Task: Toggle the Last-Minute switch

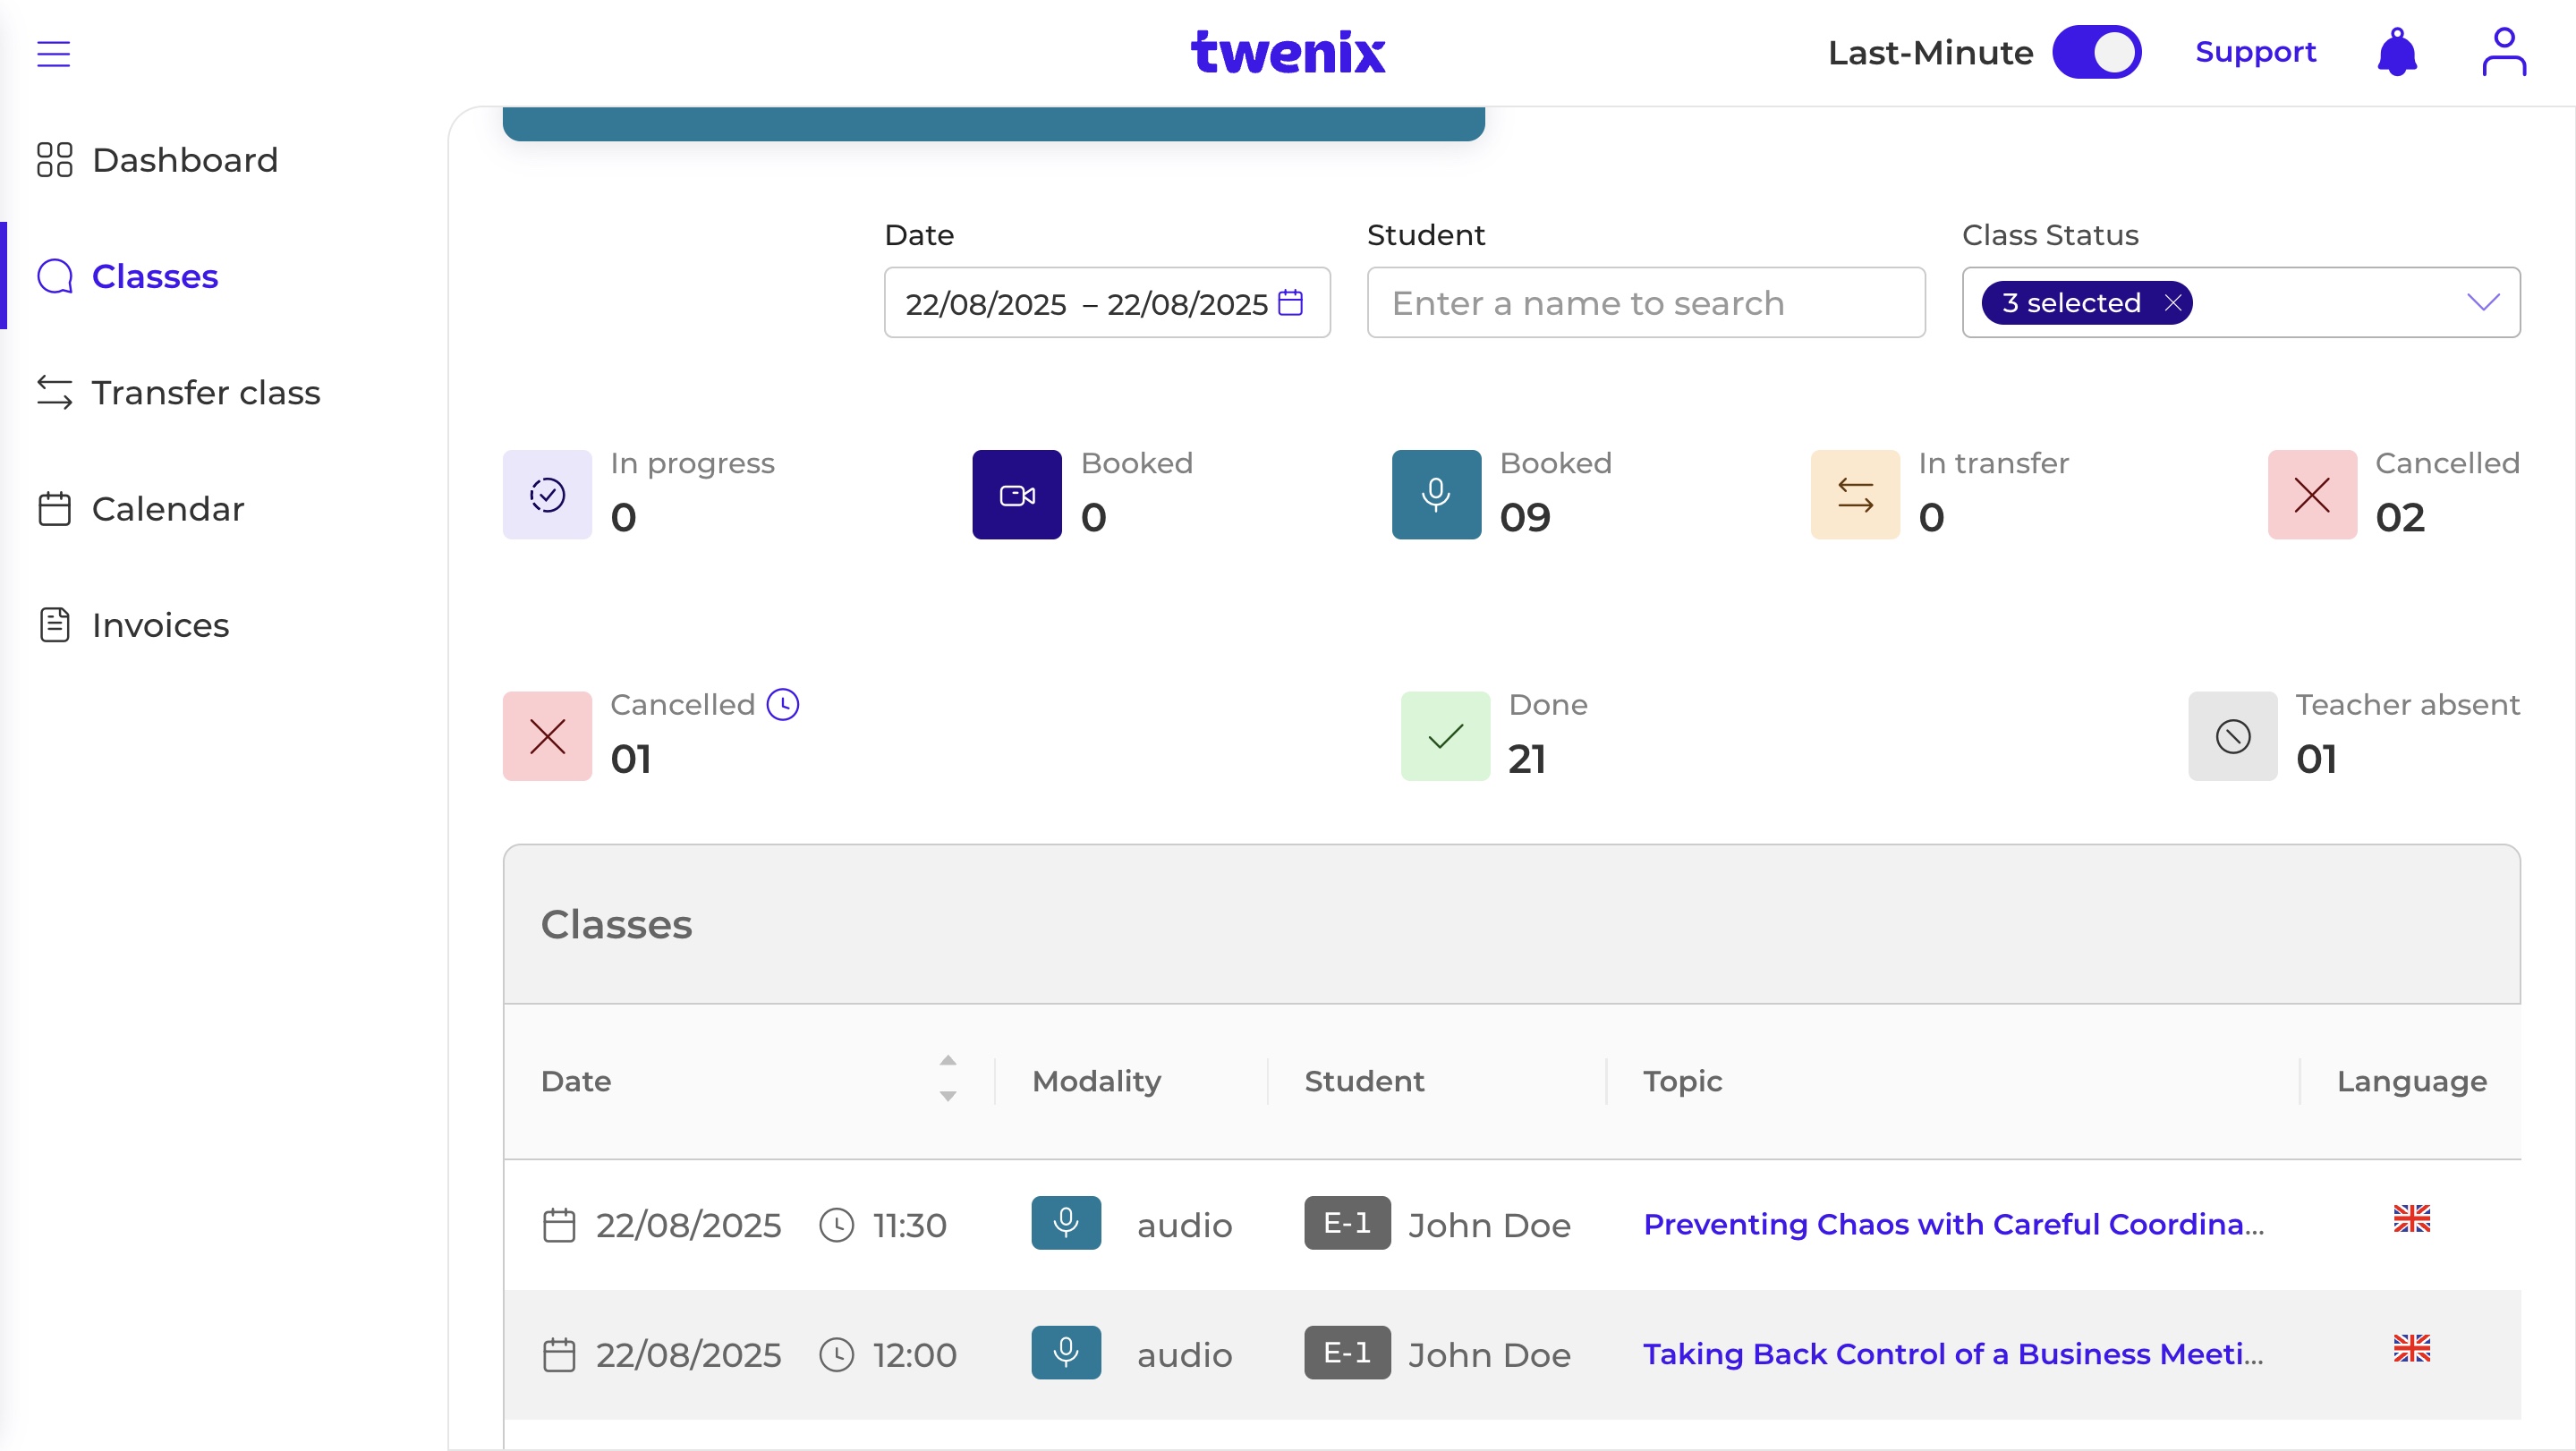Action: click(x=2096, y=52)
